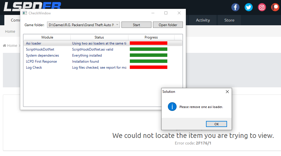Maximize the CheckWindow window
This screenshot has width=281, height=156.
coord(166,13)
